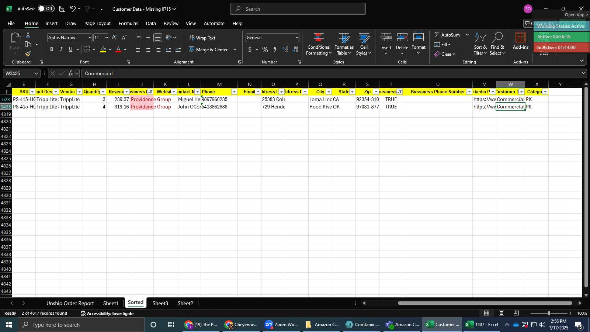Click Accounting Number Format dollar icon
The width and height of the screenshot is (590, 332).
click(x=250, y=49)
